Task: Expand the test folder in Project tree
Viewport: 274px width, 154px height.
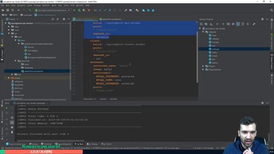Action: click(x=12, y=74)
